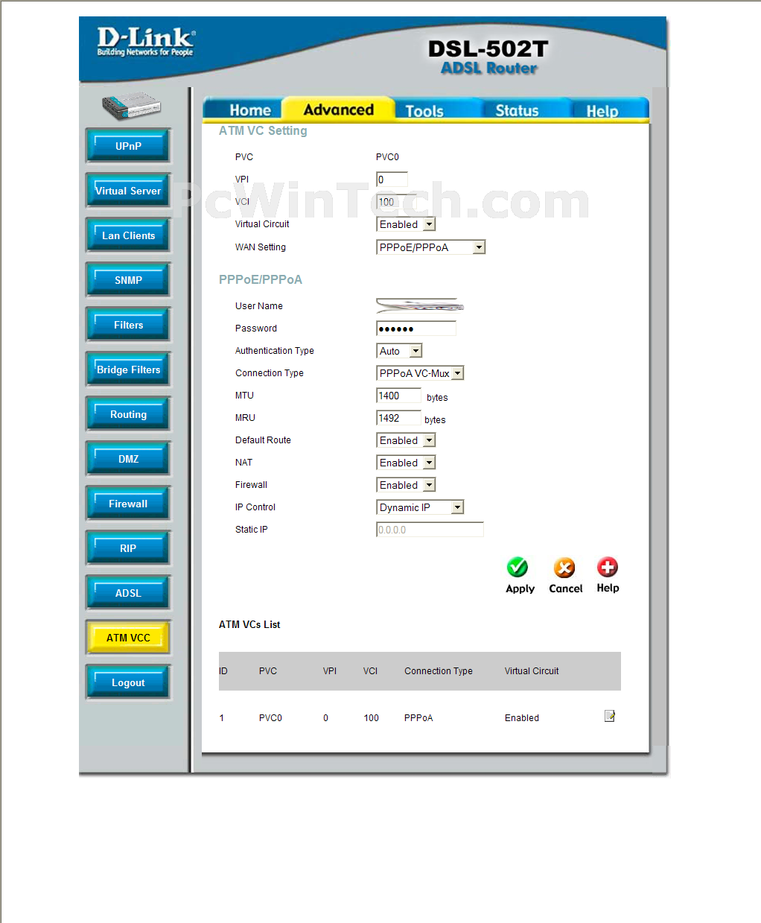Open the Tools tab
Screen dimensions: 761x923
(424, 110)
